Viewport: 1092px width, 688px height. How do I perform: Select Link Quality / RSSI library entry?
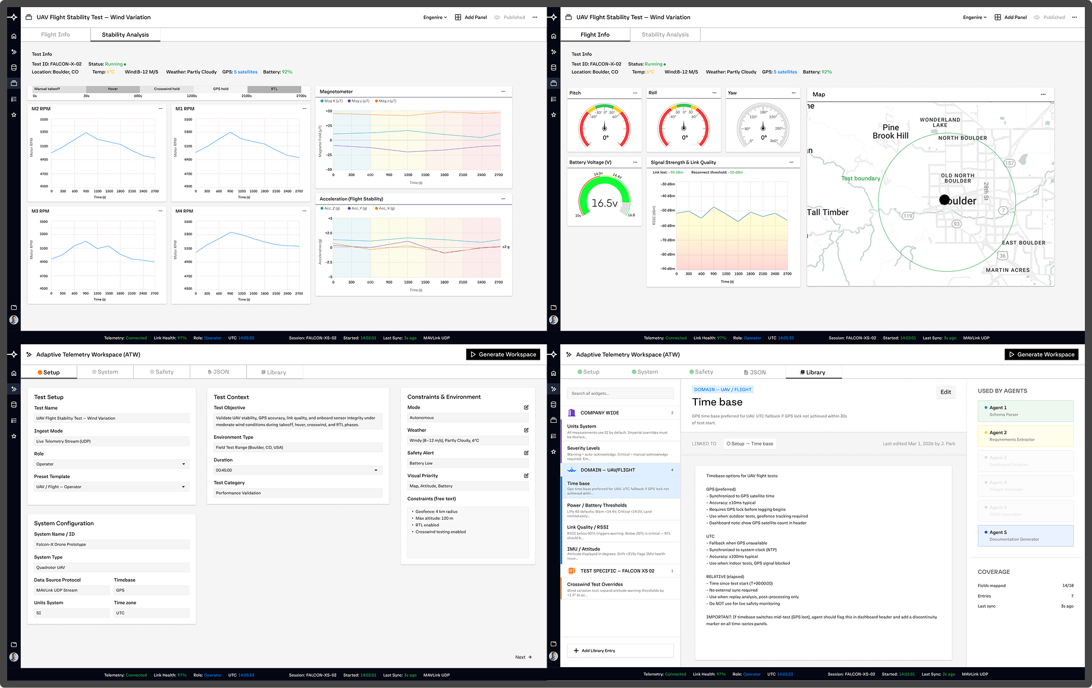(x=620, y=532)
